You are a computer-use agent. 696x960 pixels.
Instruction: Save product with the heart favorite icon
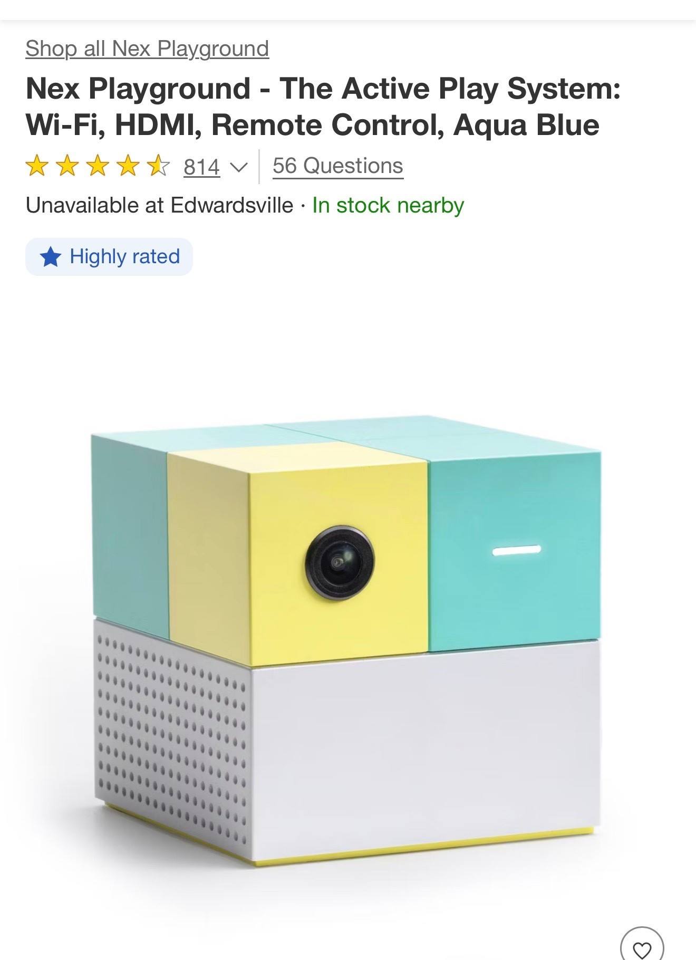coord(642,947)
